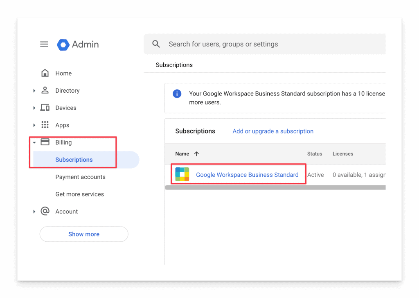Click the horizontal scrollbar under the table
This screenshot has height=298, width=419.
275,188
